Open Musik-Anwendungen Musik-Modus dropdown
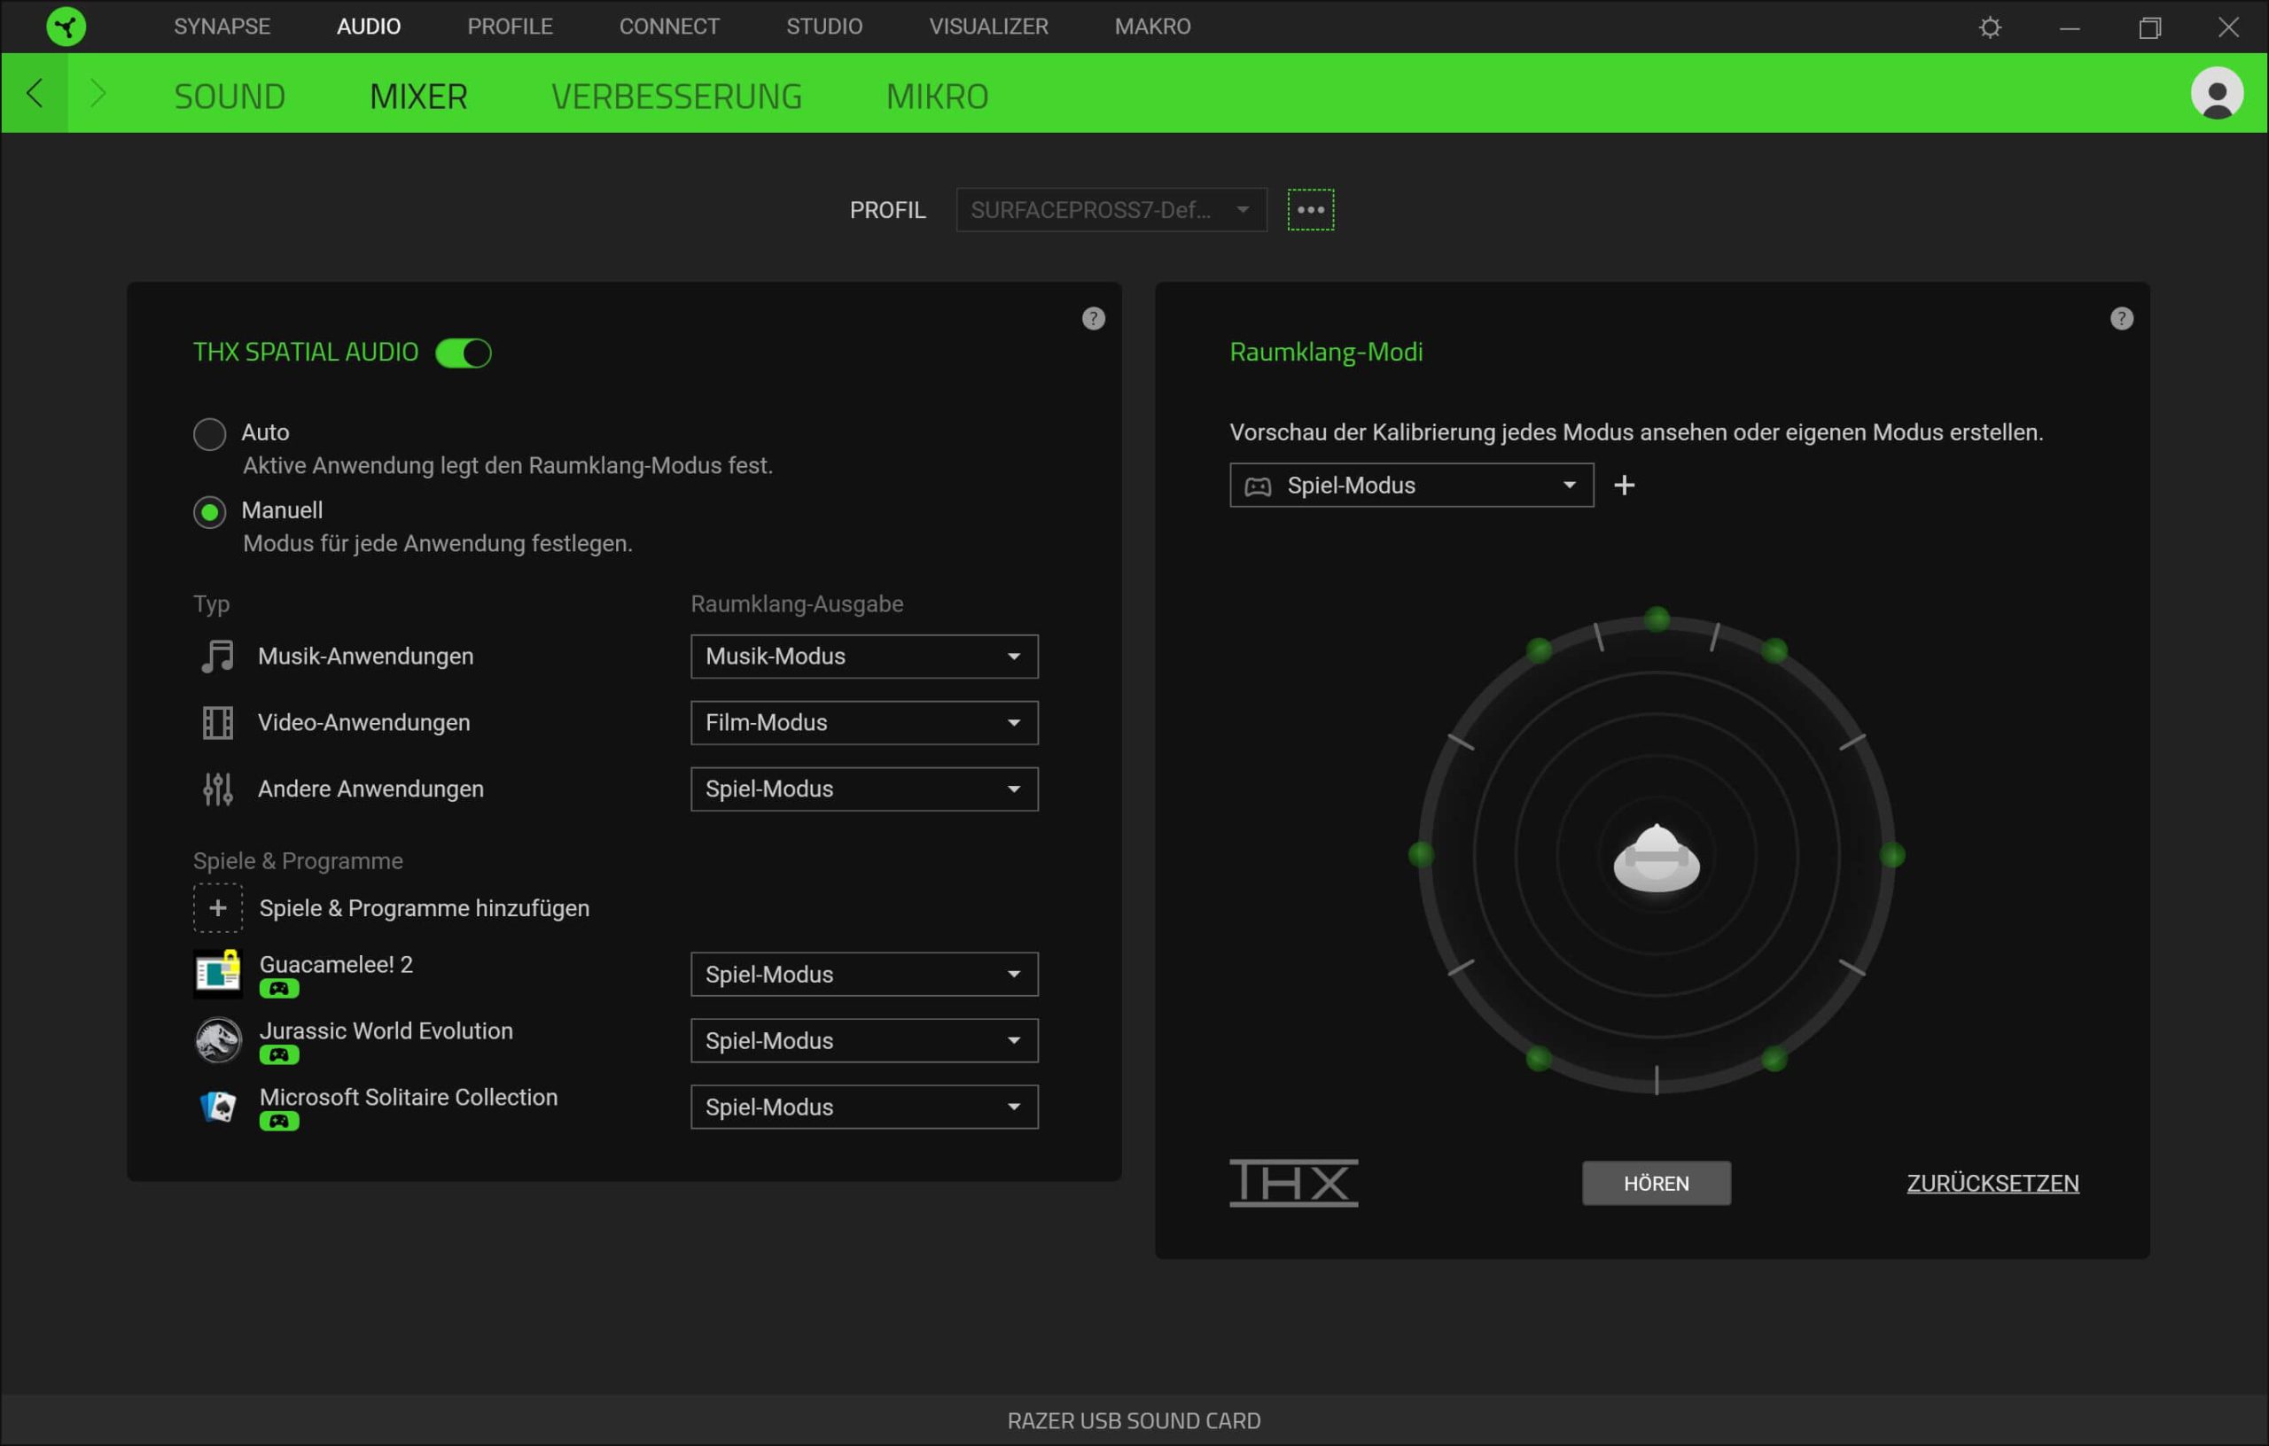2269x1446 pixels. click(863, 657)
